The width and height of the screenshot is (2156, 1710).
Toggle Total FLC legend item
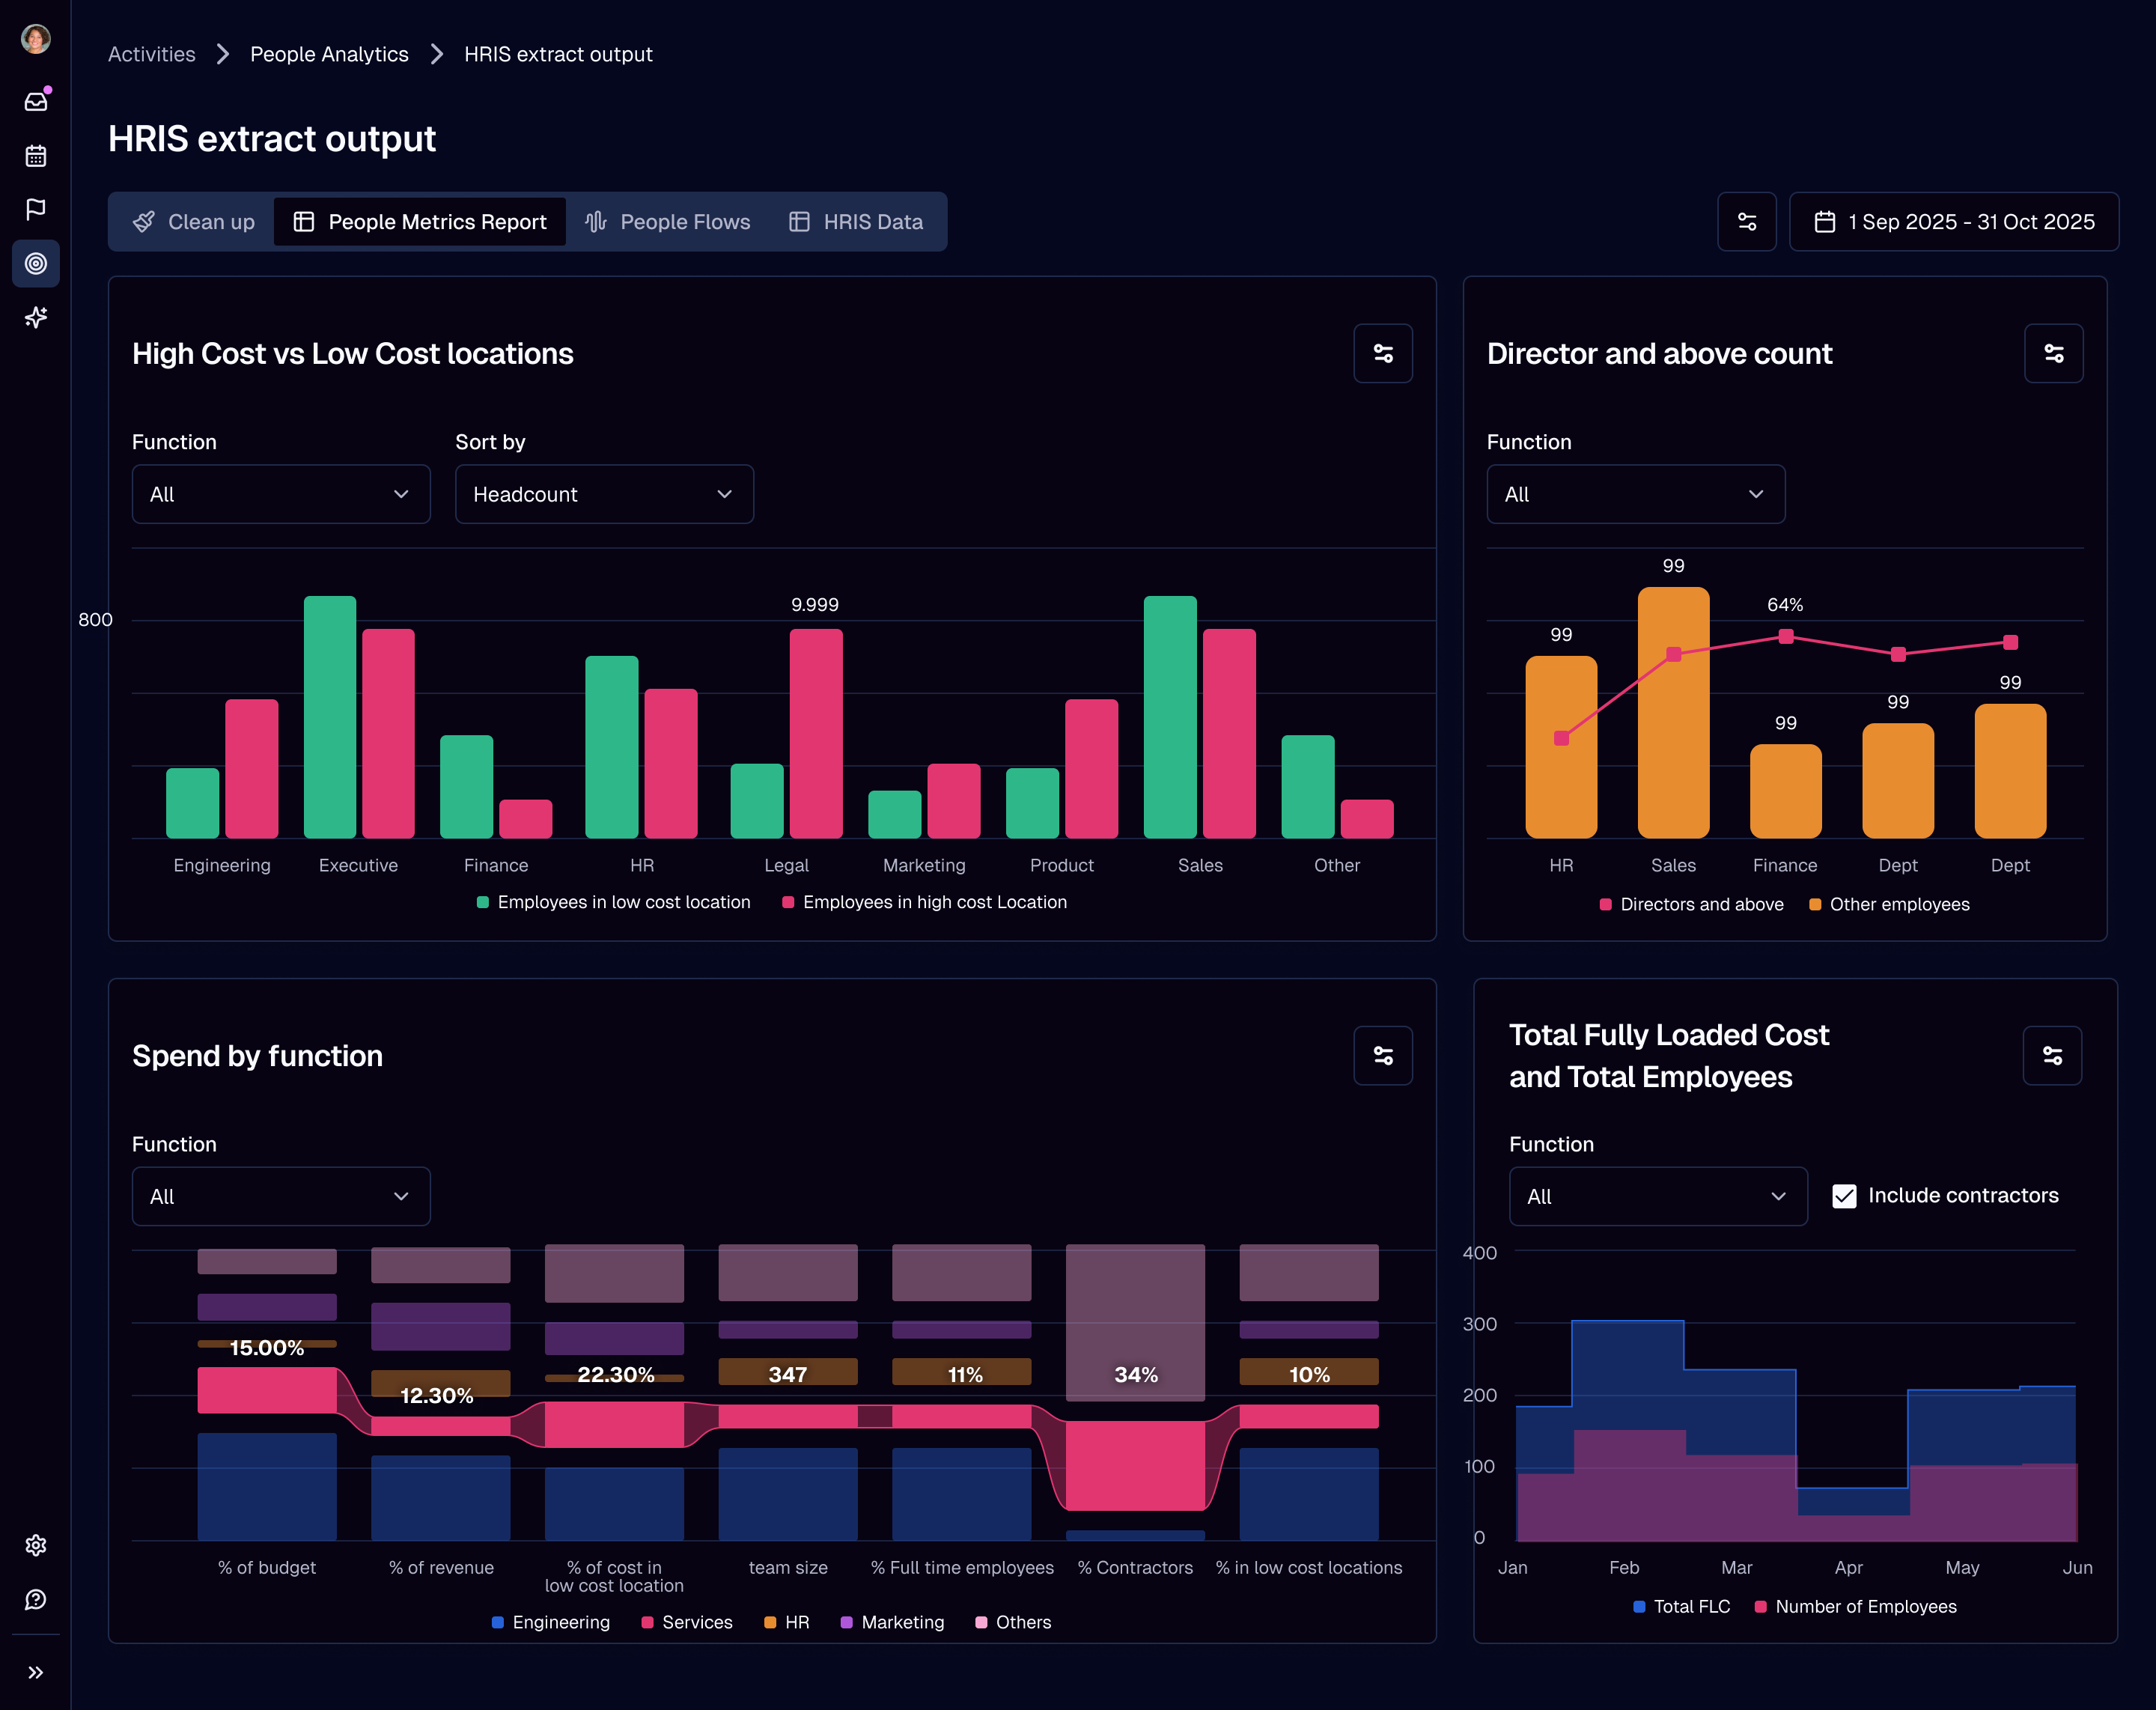click(1682, 1606)
